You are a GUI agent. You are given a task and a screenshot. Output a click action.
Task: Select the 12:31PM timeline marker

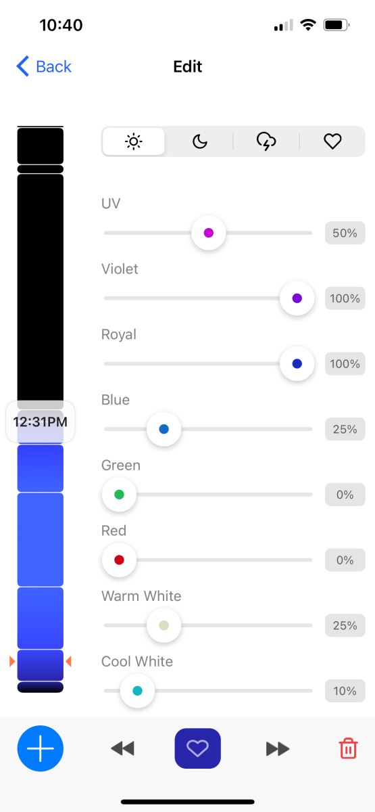tap(41, 422)
